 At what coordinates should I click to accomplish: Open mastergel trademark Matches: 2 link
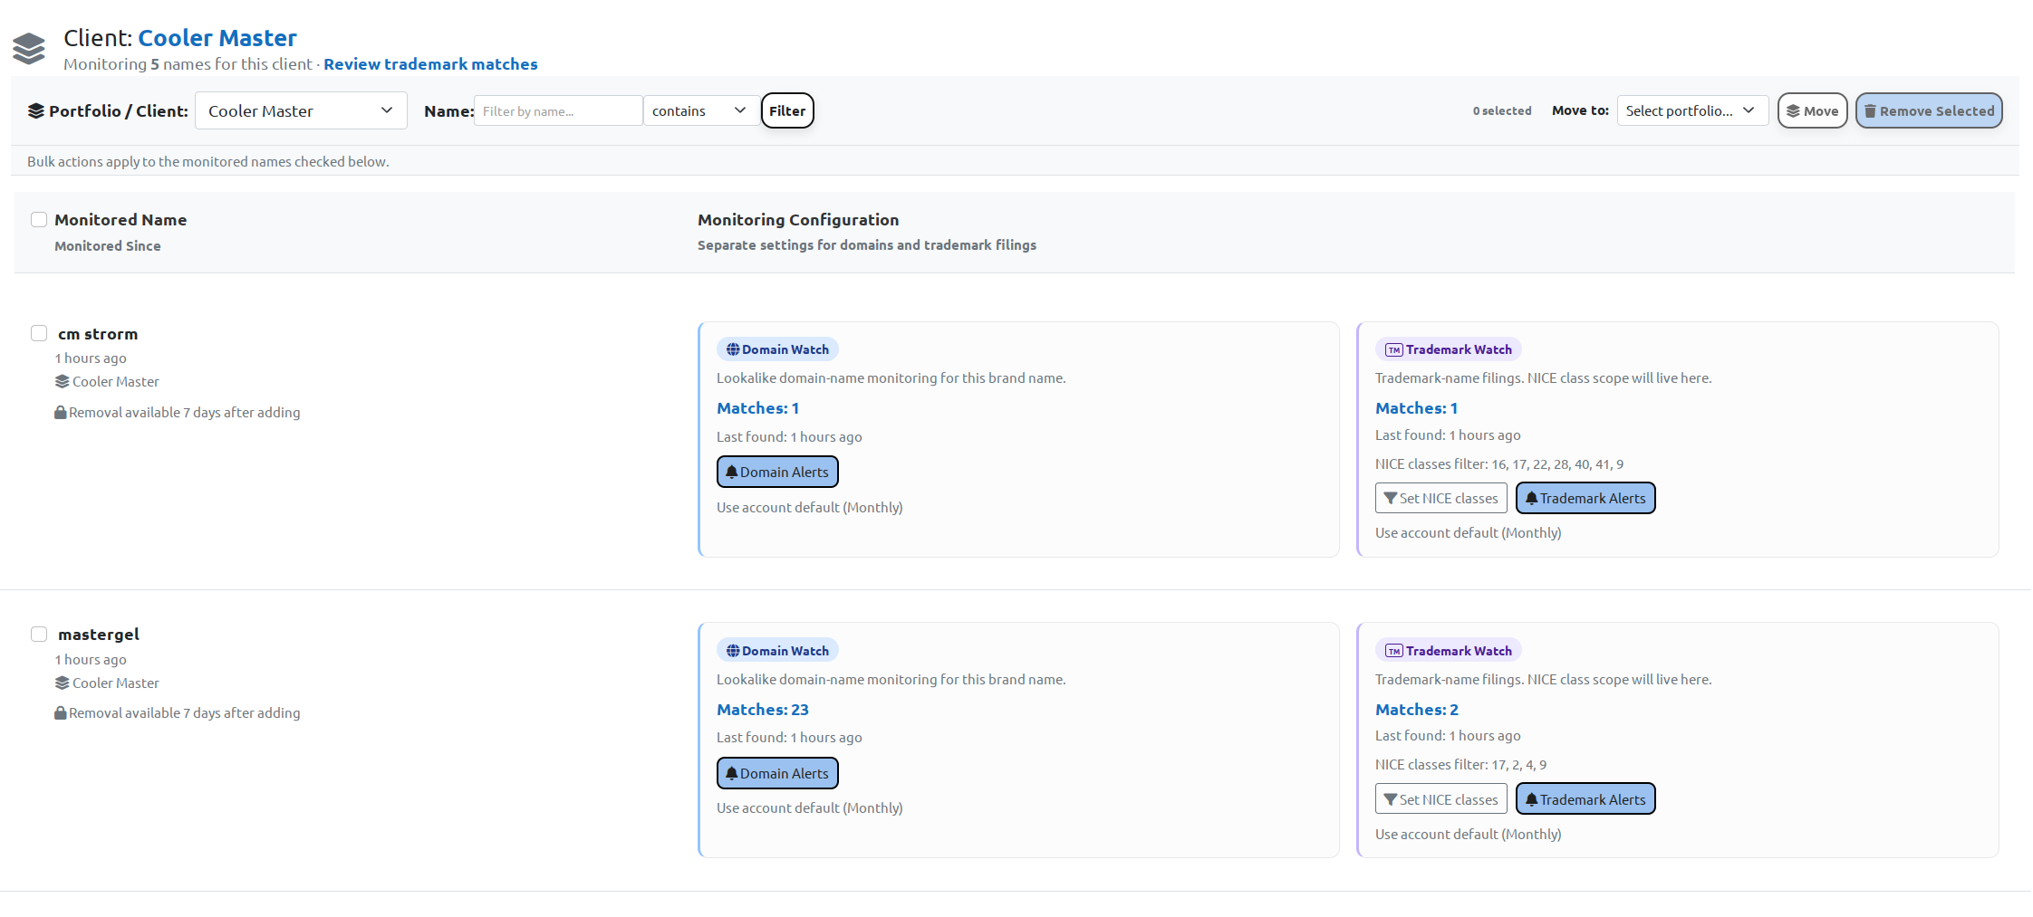pyautogui.click(x=1417, y=710)
